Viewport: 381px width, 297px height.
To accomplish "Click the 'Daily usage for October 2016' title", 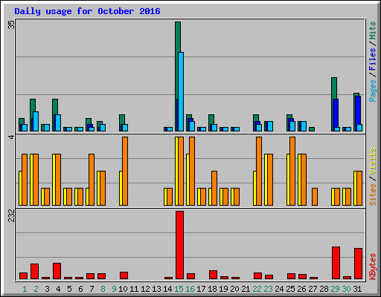I will 87,11.
